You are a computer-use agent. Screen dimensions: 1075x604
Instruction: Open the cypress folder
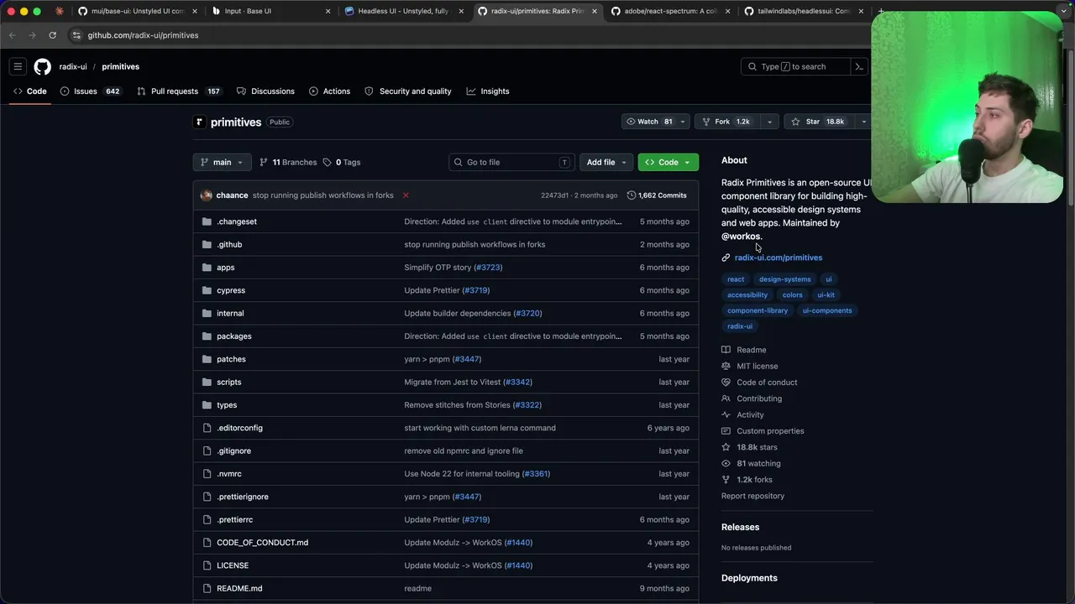coord(231,290)
